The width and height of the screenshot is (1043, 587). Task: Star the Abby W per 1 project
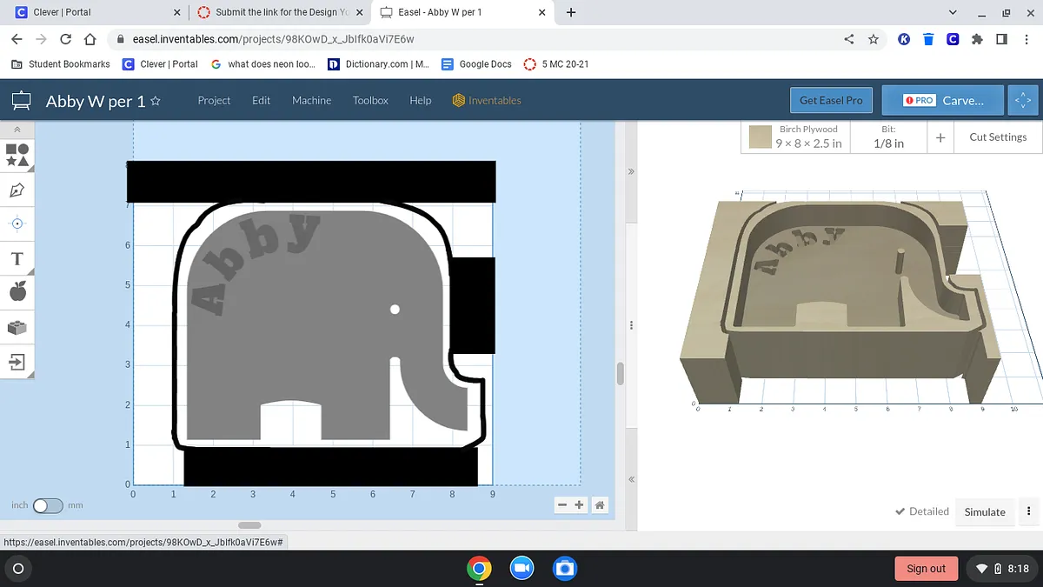[x=156, y=101]
